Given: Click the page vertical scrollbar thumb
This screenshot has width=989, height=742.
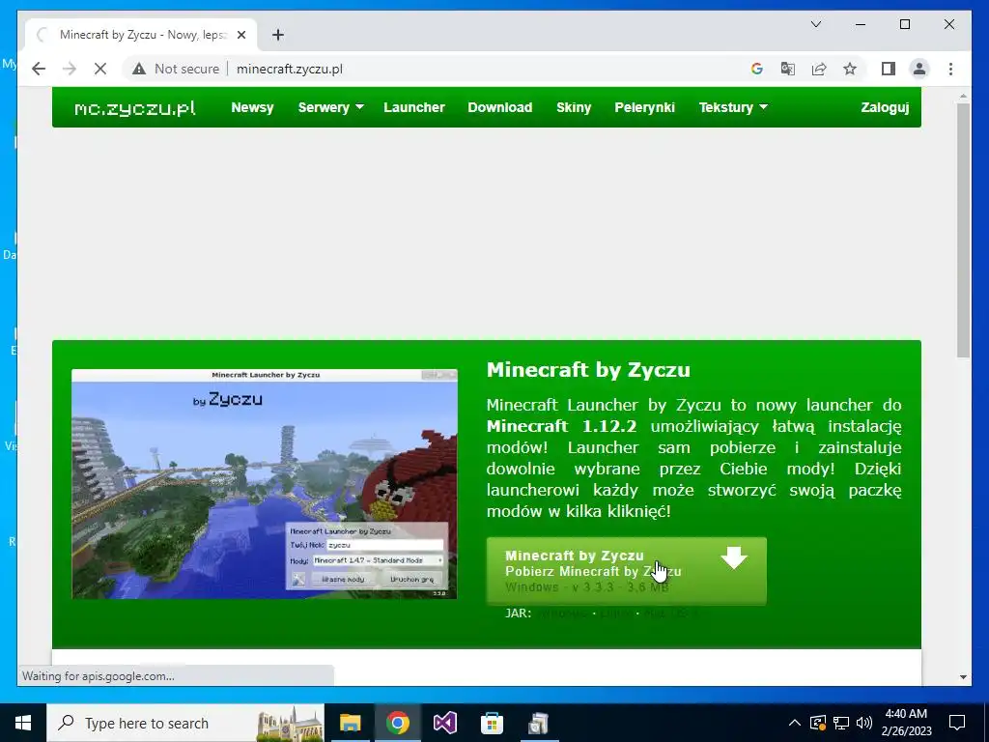Looking at the screenshot, I should coord(963,230).
